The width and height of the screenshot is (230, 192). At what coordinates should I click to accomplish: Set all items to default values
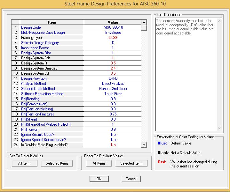25,163
